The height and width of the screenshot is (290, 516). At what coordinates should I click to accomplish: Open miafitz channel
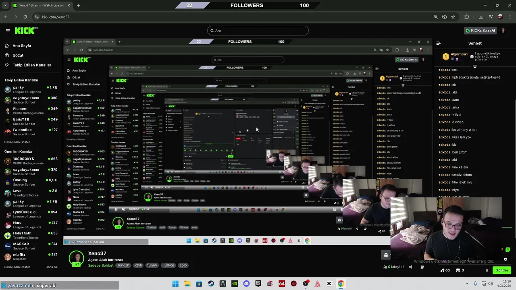tap(31, 257)
